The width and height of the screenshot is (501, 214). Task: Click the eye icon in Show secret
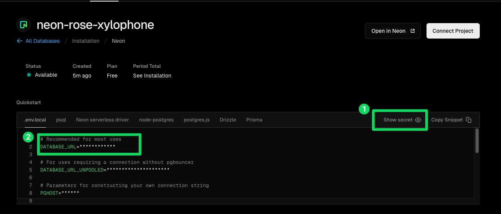pos(418,120)
